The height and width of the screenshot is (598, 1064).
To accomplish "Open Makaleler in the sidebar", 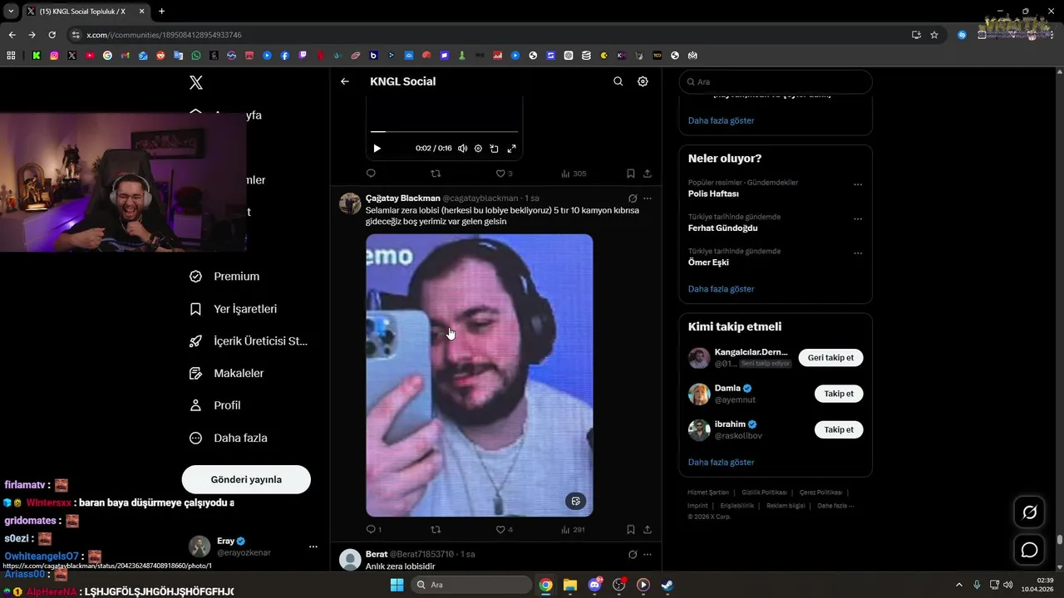I will click(227, 374).
